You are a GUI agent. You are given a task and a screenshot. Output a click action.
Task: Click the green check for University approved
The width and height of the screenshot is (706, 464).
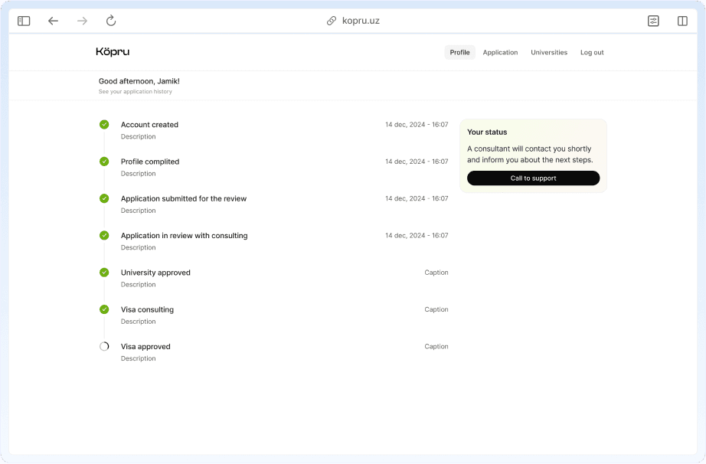(104, 272)
